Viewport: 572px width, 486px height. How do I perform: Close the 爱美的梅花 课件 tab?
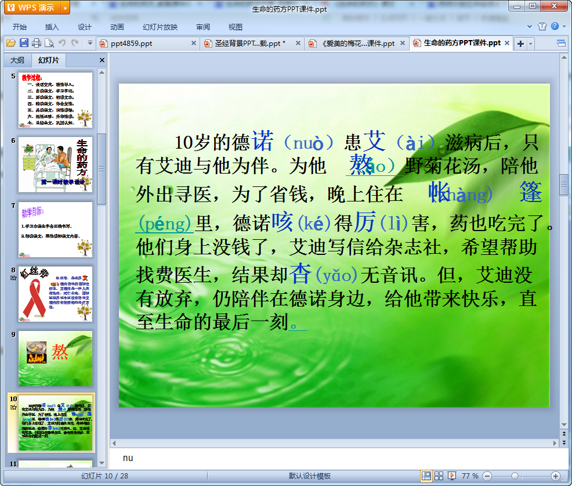[x=403, y=43]
